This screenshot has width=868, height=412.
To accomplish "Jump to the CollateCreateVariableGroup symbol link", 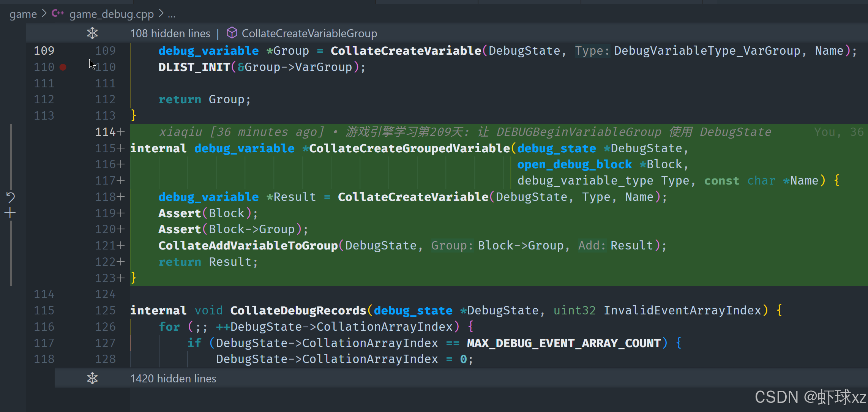I will point(309,33).
